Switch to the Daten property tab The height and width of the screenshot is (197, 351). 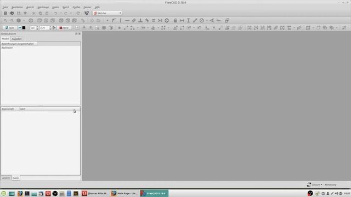16,178
